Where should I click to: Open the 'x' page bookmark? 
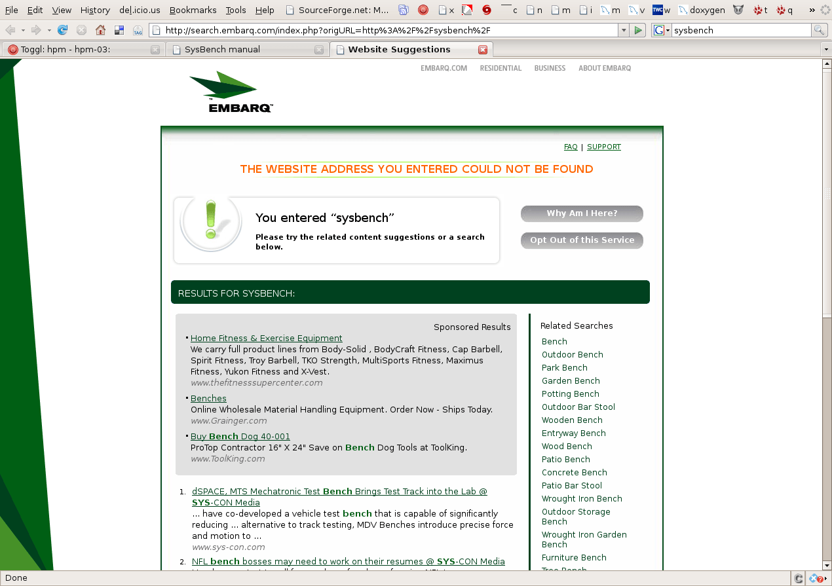click(x=446, y=10)
